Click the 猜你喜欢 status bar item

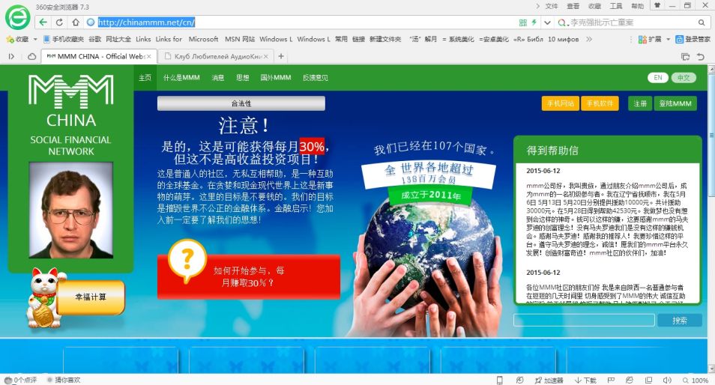pyautogui.click(x=64, y=380)
